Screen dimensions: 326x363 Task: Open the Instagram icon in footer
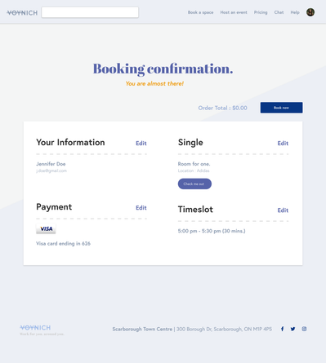click(x=304, y=329)
